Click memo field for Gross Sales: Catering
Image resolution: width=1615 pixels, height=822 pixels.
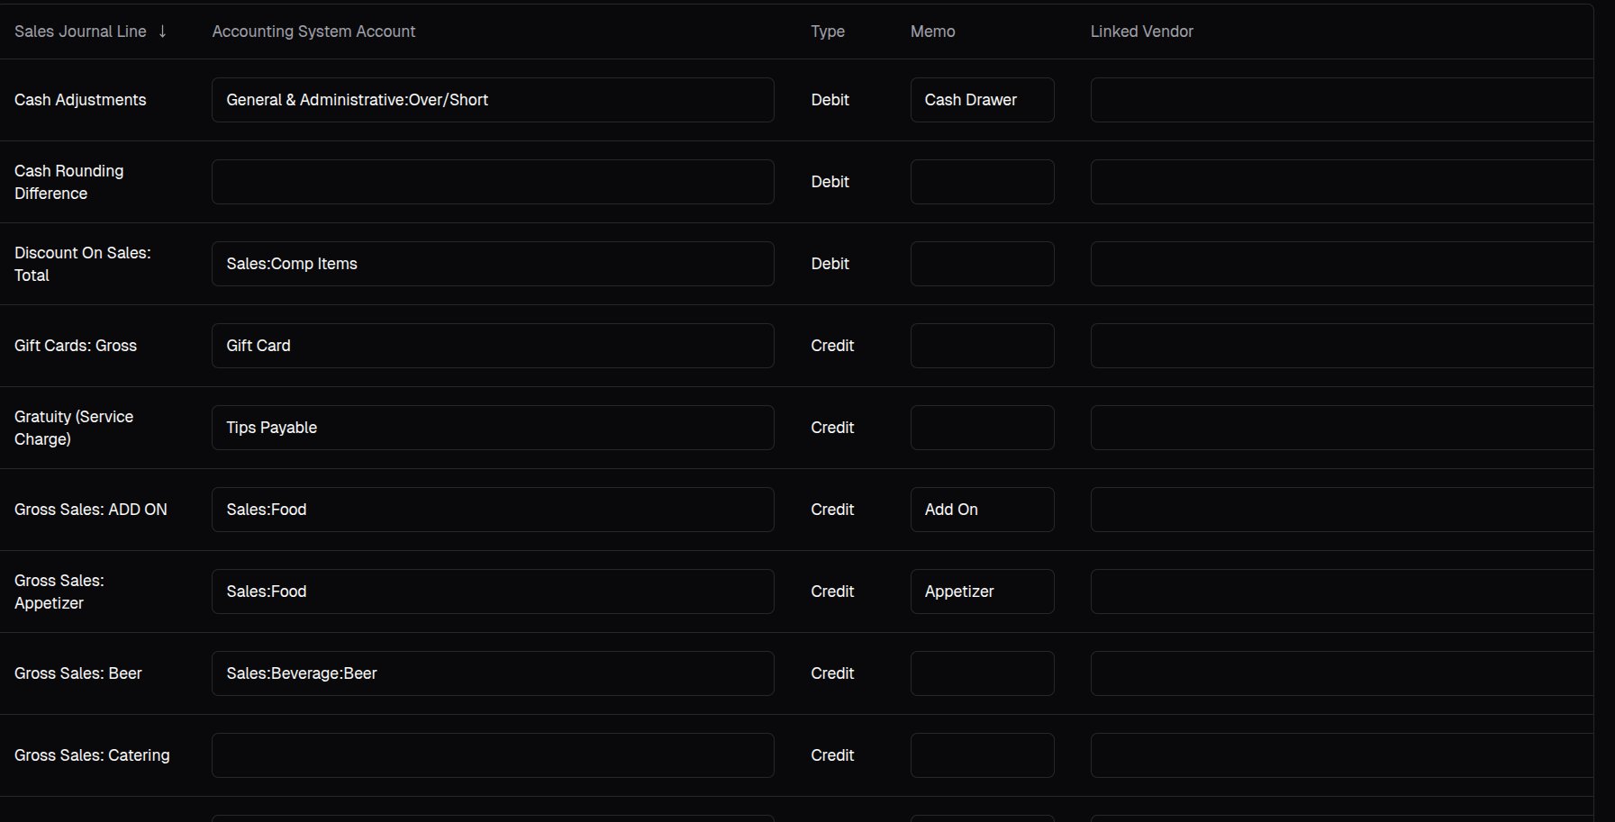(x=982, y=755)
